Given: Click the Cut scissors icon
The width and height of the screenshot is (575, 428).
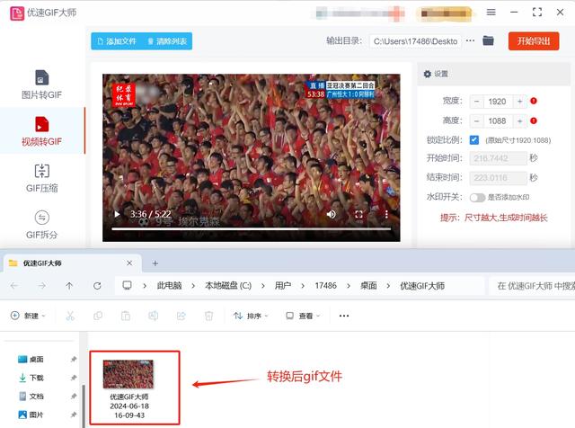Looking at the screenshot, I should tap(70, 316).
